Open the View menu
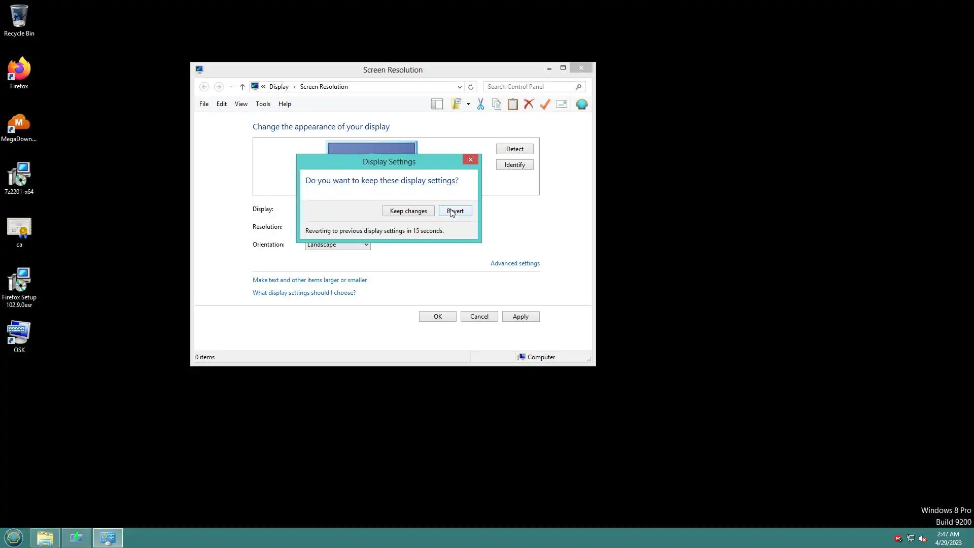The height and width of the screenshot is (548, 974). click(x=241, y=104)
